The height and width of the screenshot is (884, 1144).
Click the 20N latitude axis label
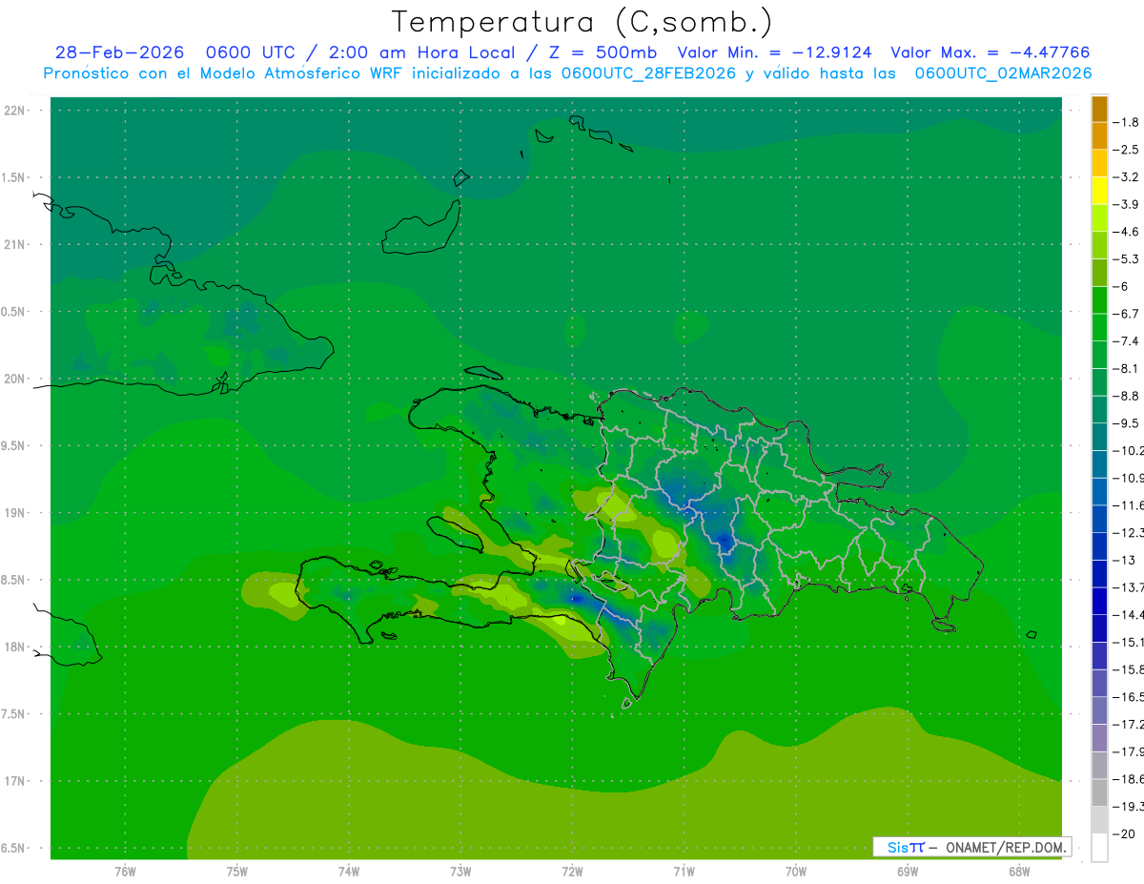[x=14, y=379]
